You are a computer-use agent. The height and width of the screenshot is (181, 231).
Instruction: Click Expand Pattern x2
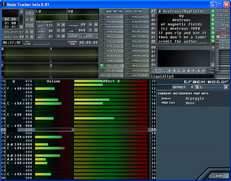pyautogui.click(x=75, y=36)
